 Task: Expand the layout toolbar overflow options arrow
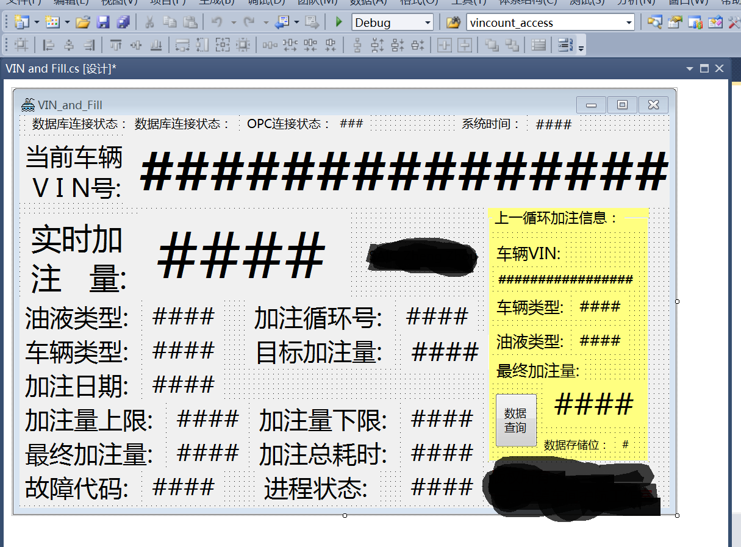click(x=581, y=48)
